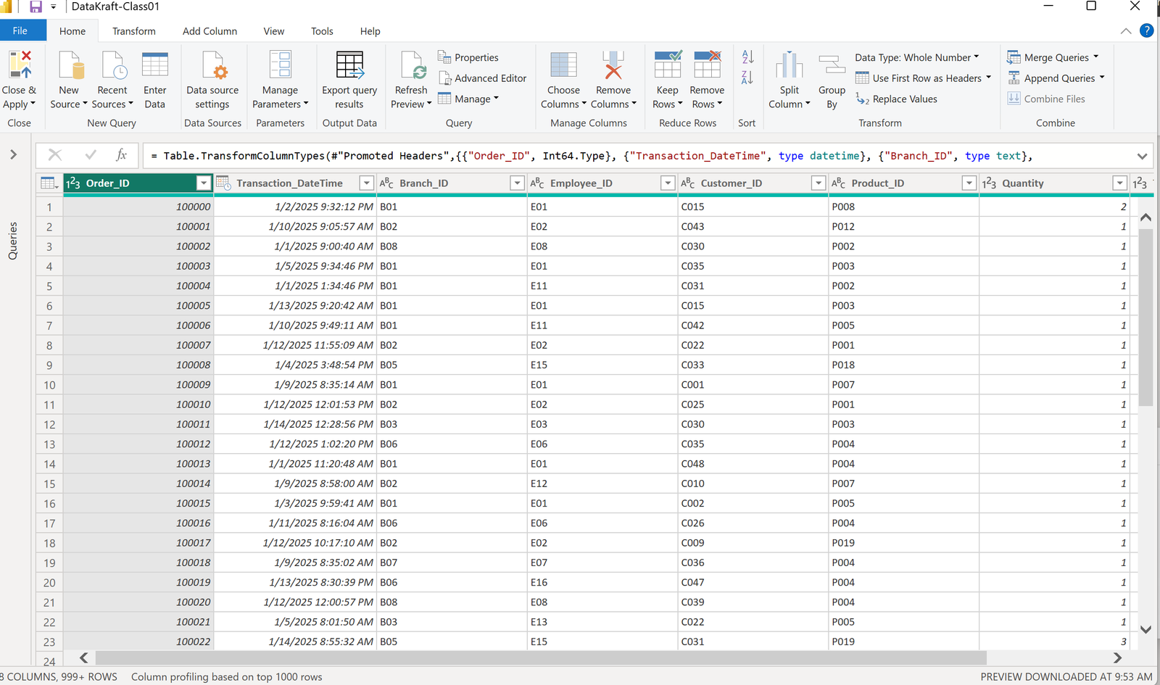1160x685 pixels.
Task: Cancel formula edit with X icon
Action: [x=54, y=154]
